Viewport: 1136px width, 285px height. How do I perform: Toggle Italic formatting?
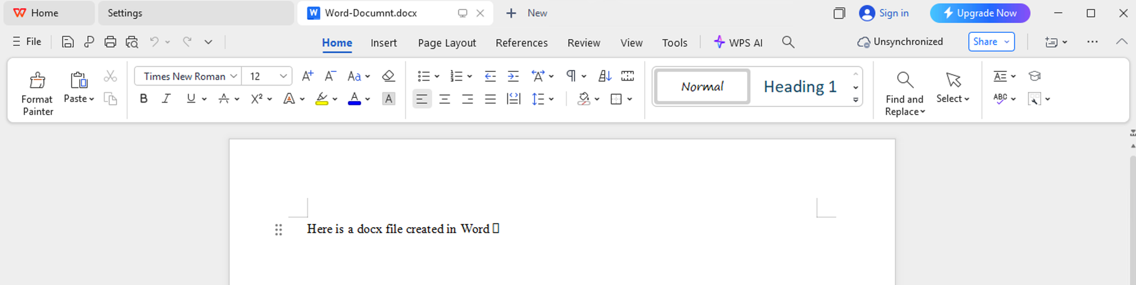(166, 99)
